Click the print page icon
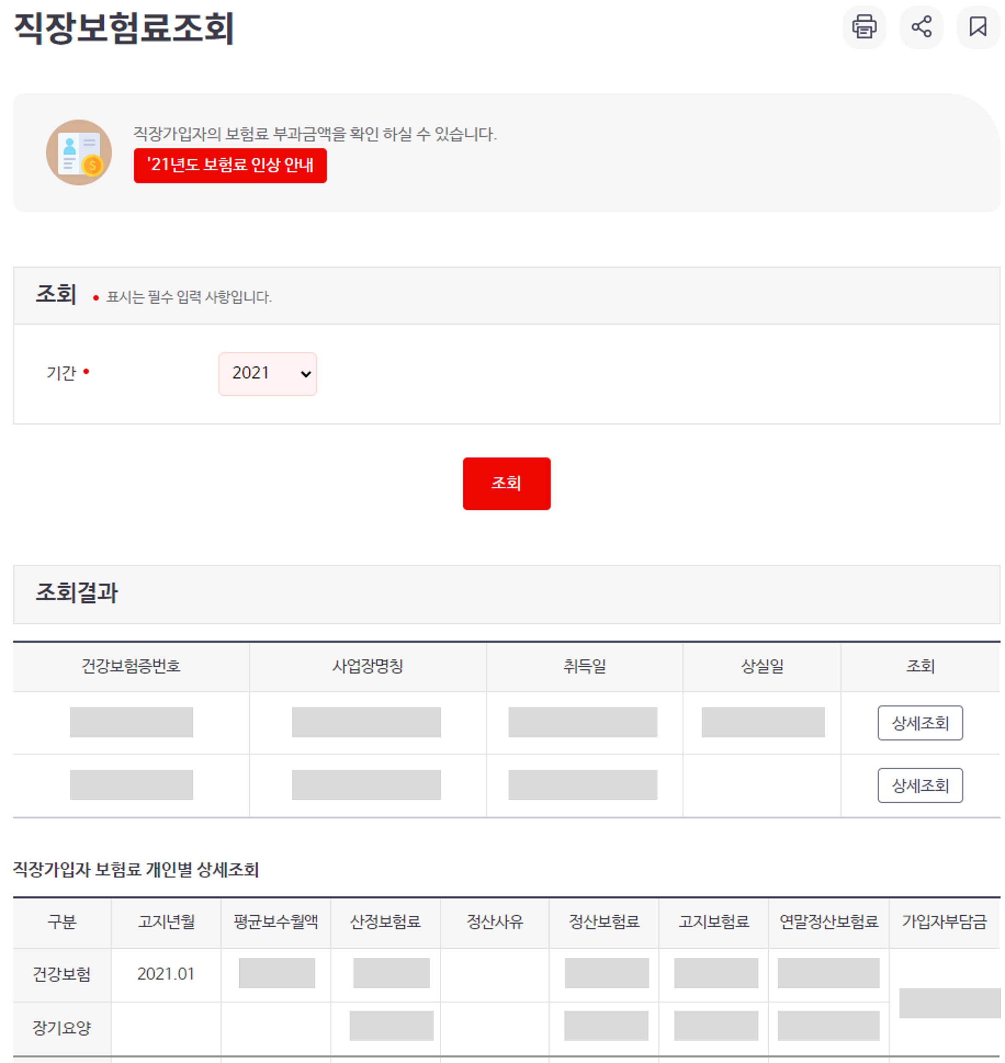Viewport: 1005px width, 1063px height. pyautogui.click(x=864, y=27)
